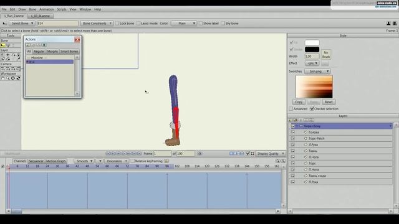Click the timeline zoom-out magnifier icon
399x224 pixels.
(283, 161)
